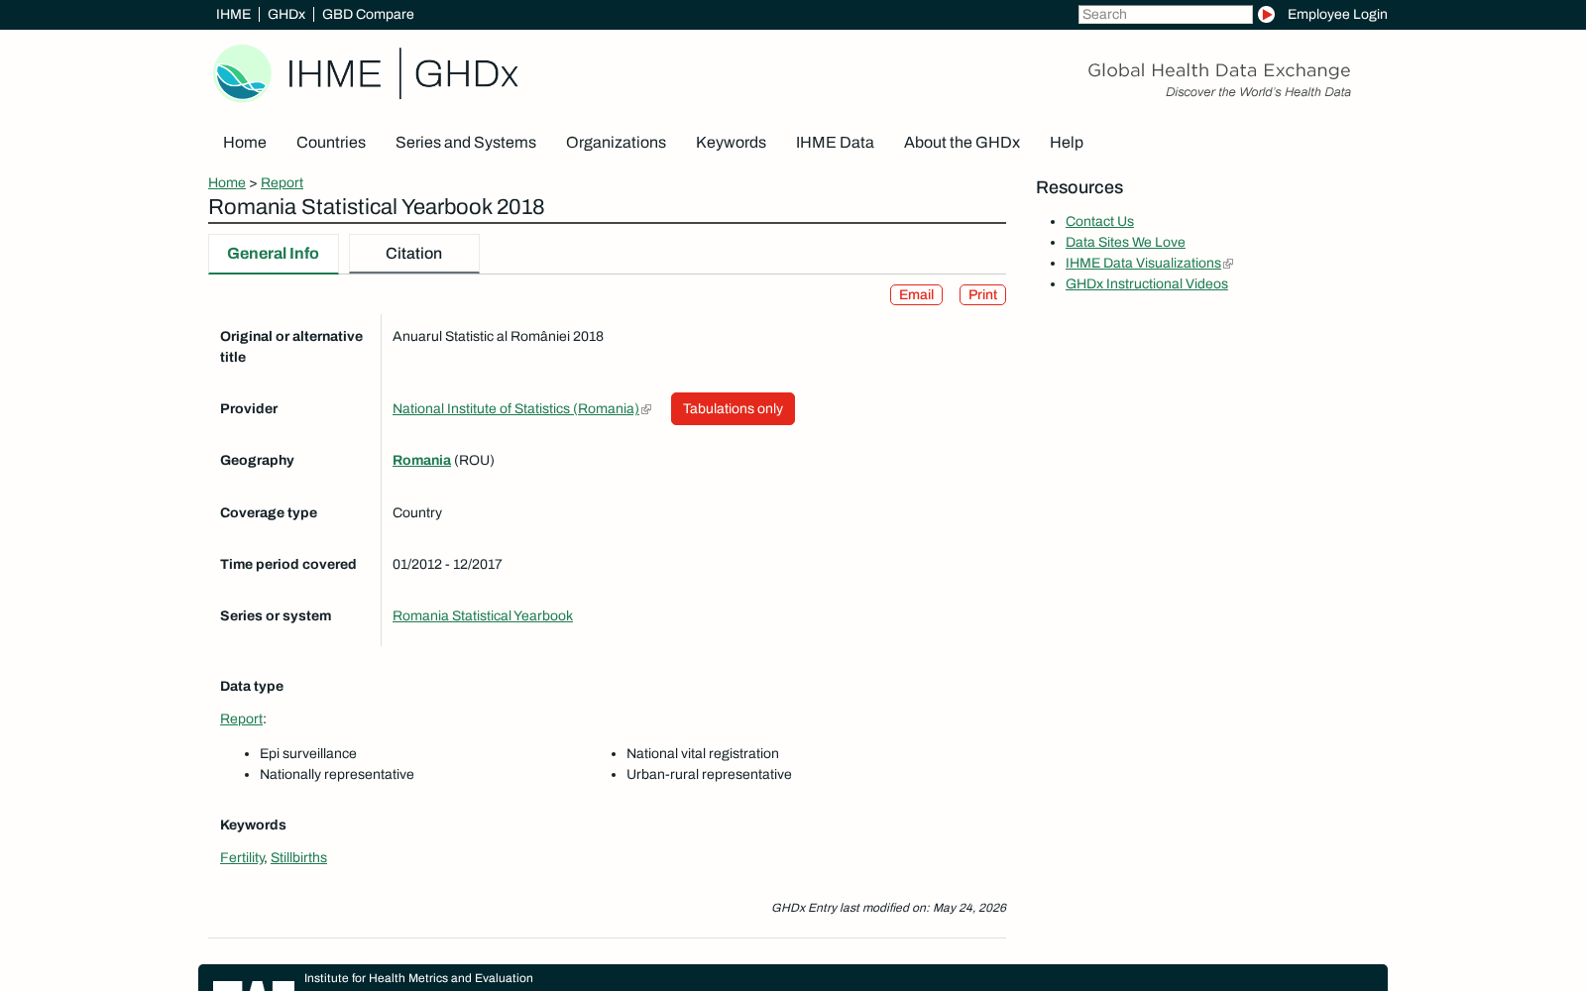Click the Print button

982,294
